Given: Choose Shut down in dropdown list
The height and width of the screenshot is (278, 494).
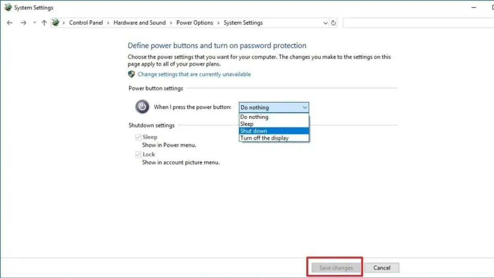Looking at the screenshot, I should tap(274, 131).
